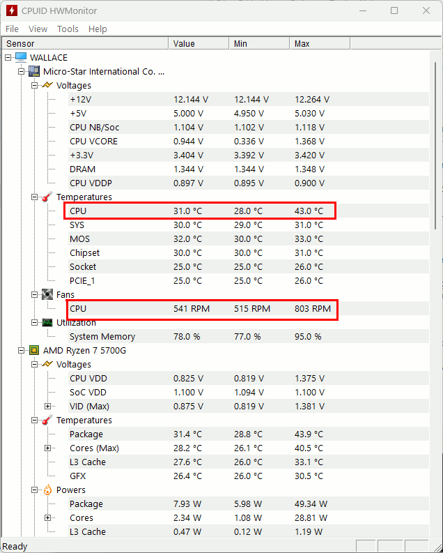Expand the Cores power entry
Screen dimensions: 443x553
point(48,517)
